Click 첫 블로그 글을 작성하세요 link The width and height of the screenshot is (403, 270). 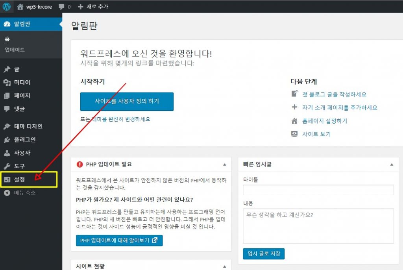click(x=335, y=94)
